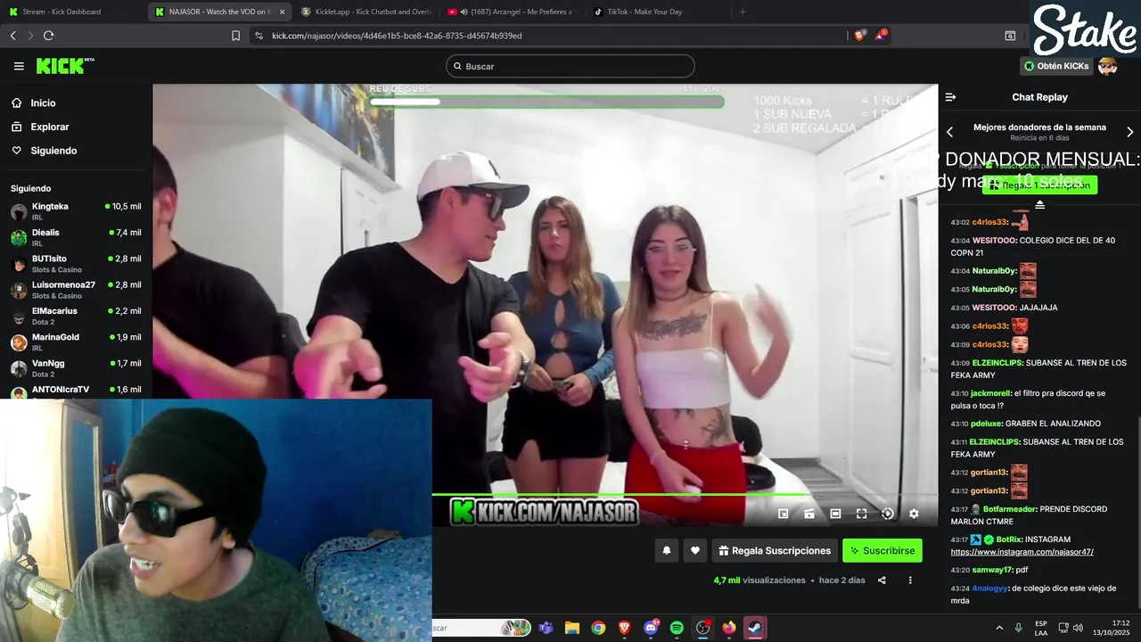The height and width of the screenshot is (642, 1141).
Task: Open the najasor47 Instagram link
Action: (x=1022, y=552)
